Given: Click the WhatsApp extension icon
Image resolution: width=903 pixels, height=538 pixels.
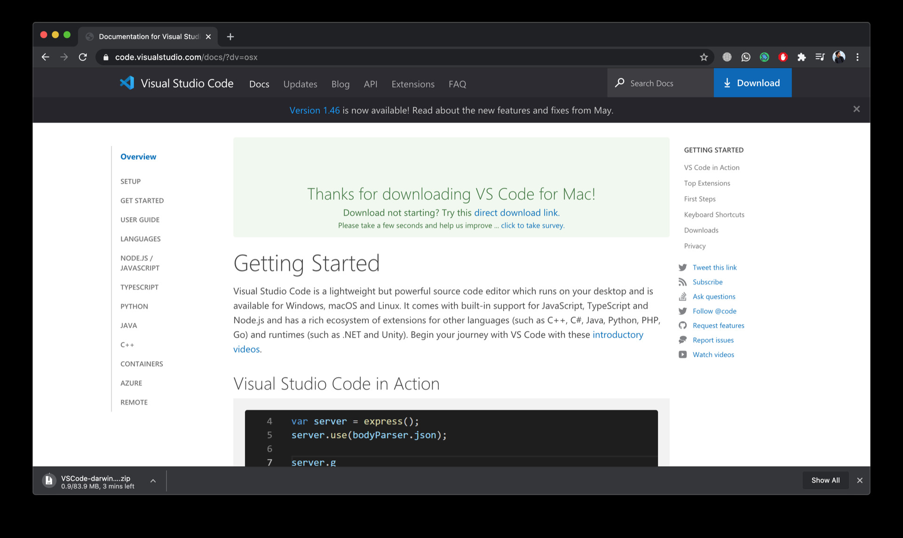Looking at the screenshot, I should pyautogui.click(x=745, y=57).
